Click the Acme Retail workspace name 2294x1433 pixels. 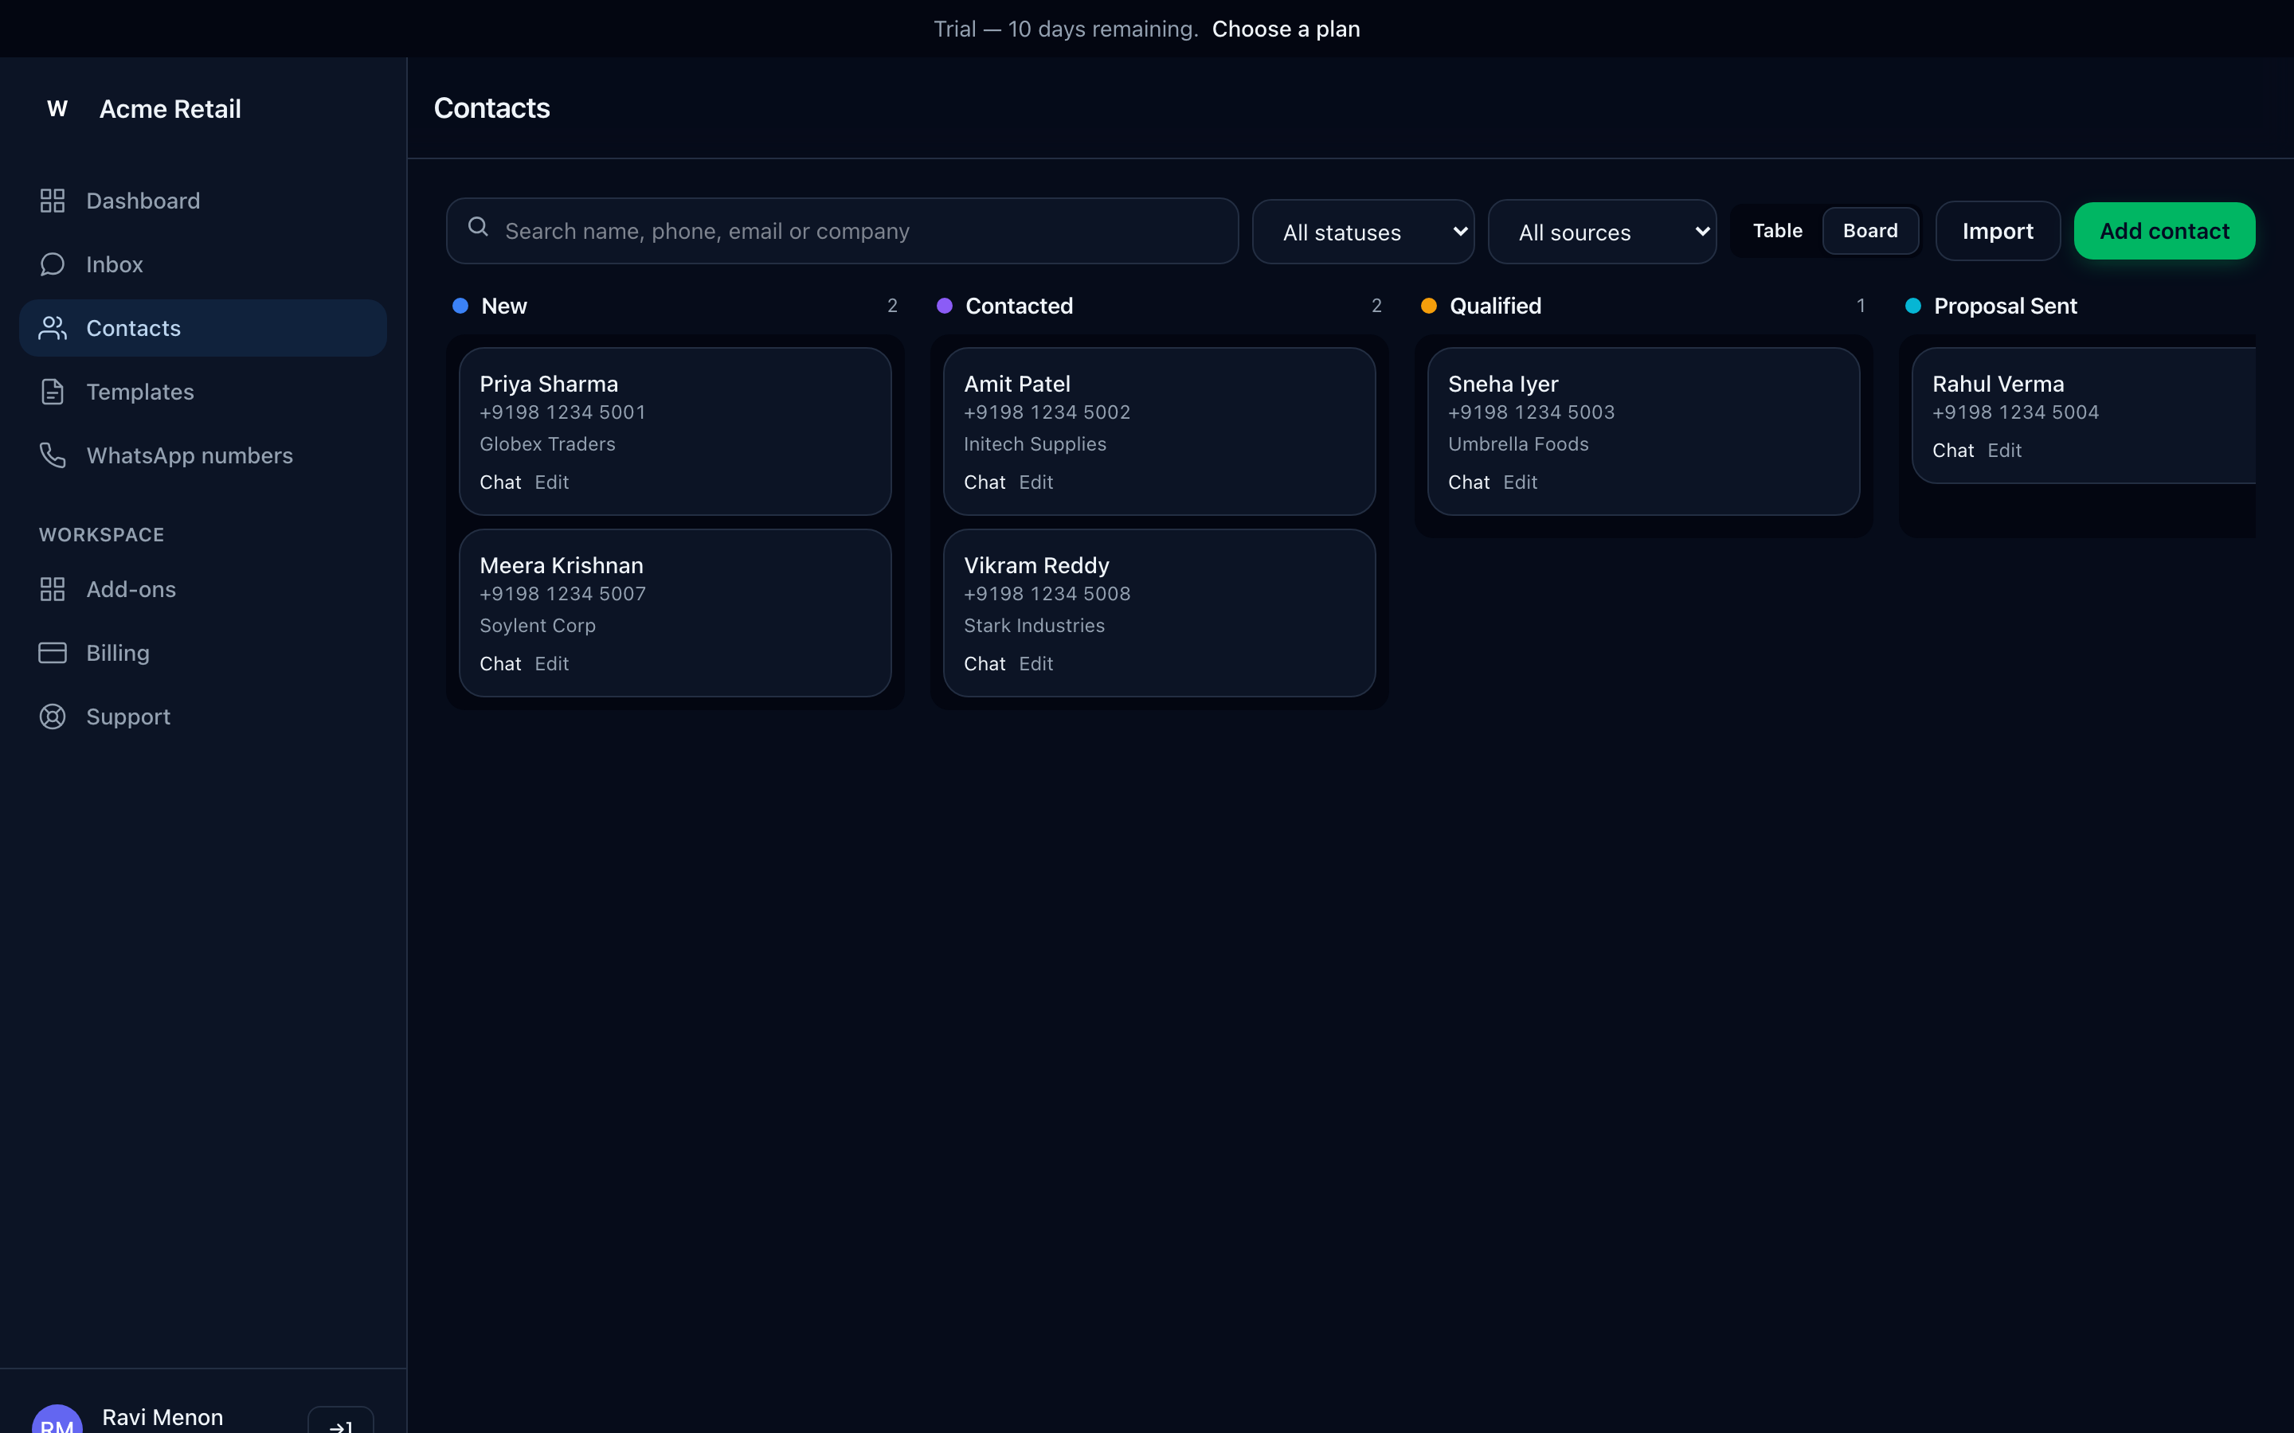[170, 109]
